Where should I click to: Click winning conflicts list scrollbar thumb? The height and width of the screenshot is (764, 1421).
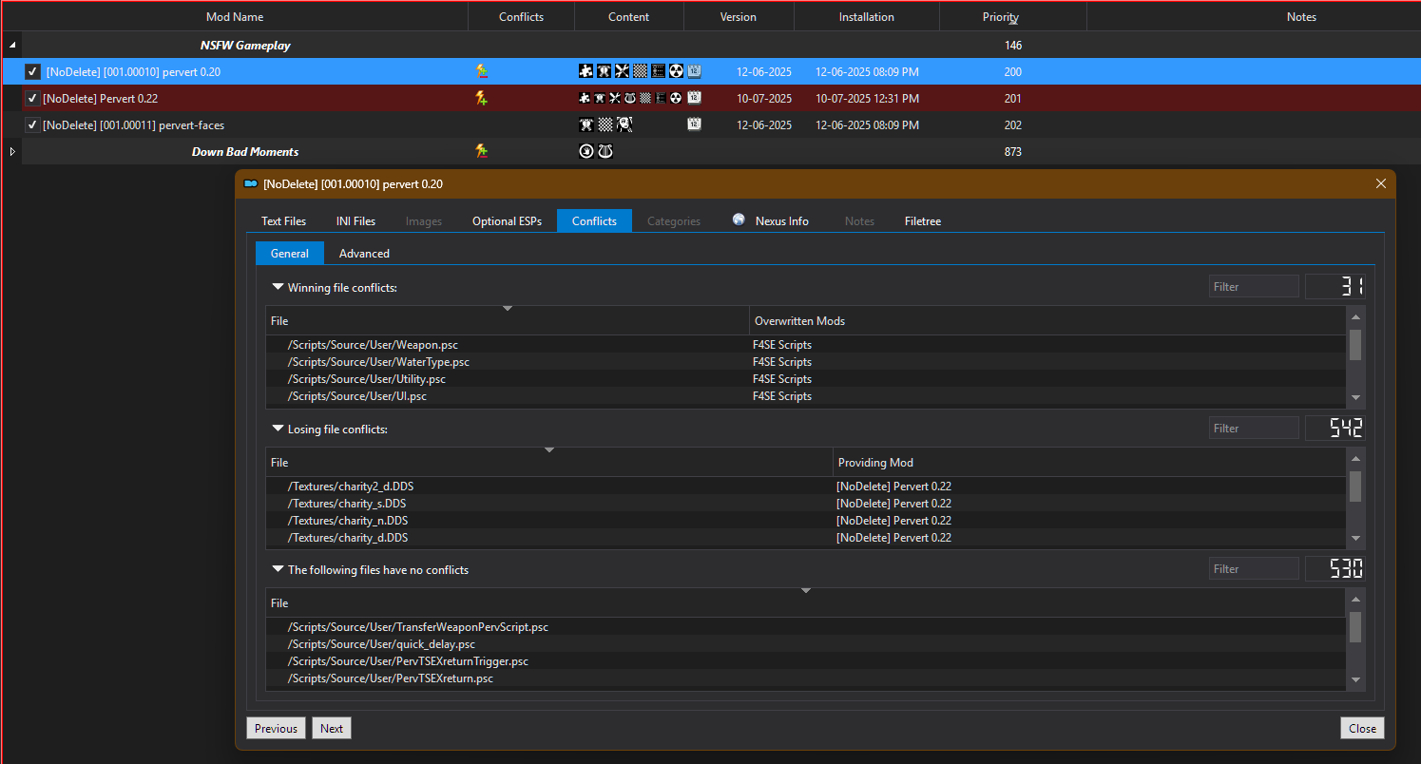tap(1355, 344)
